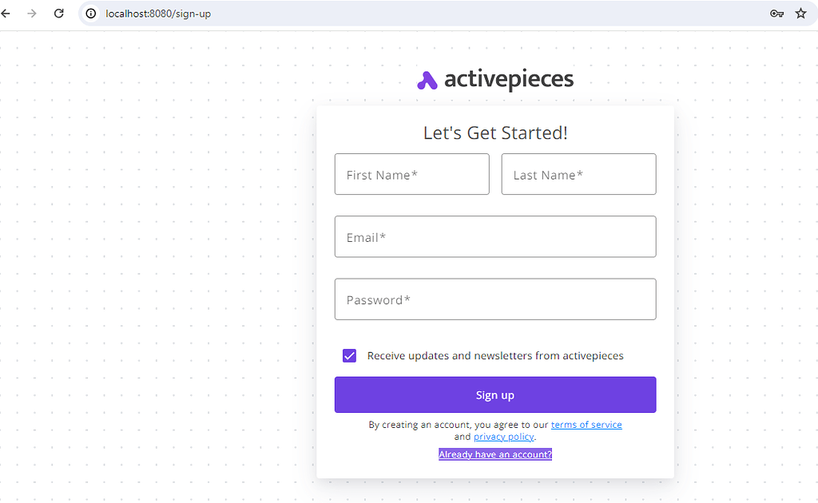Screen dimensions: 818x503
Task: Open the terms of service link
Action: tap(586, 424)
